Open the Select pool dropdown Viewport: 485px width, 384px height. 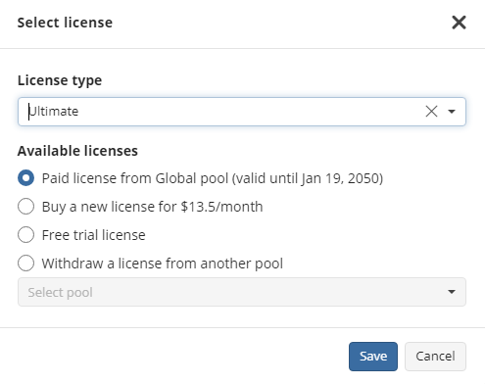tap(242, 292)
